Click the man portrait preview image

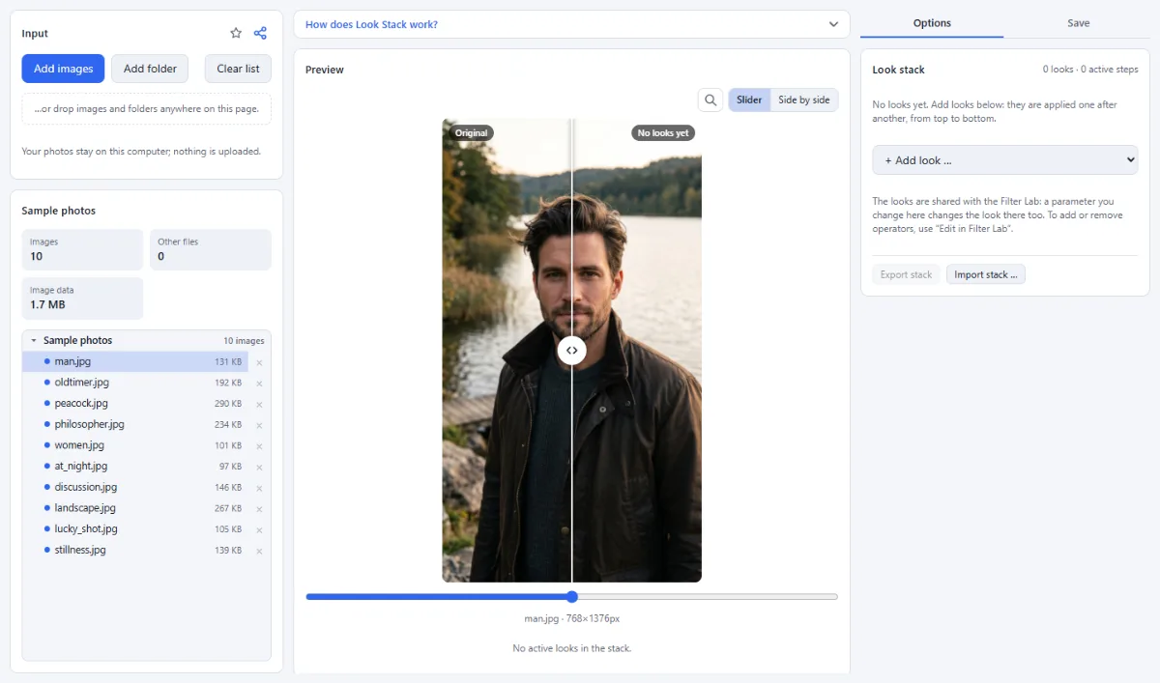(x=572, y=351)
